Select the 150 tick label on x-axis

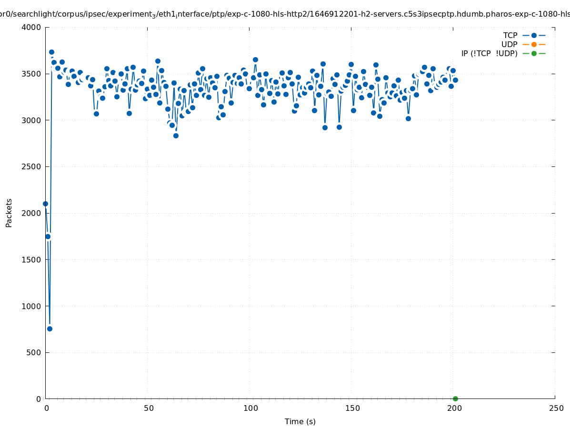(x=352, y=408)
